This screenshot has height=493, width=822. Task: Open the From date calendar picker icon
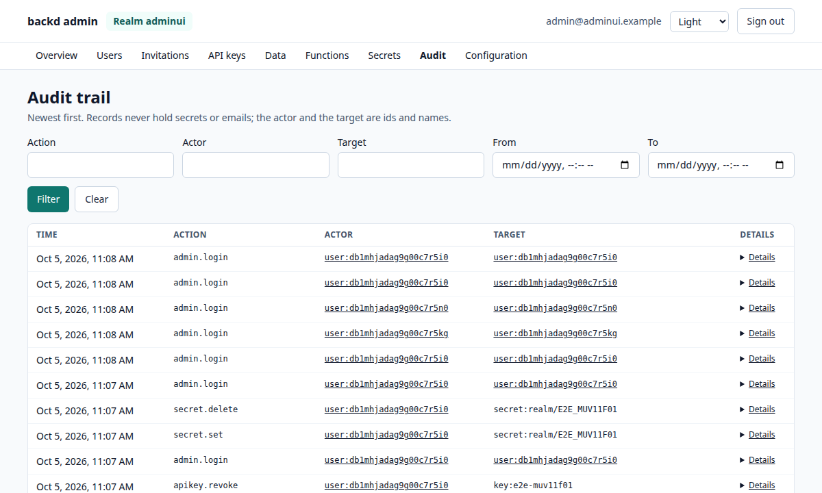tap(624, 165)
